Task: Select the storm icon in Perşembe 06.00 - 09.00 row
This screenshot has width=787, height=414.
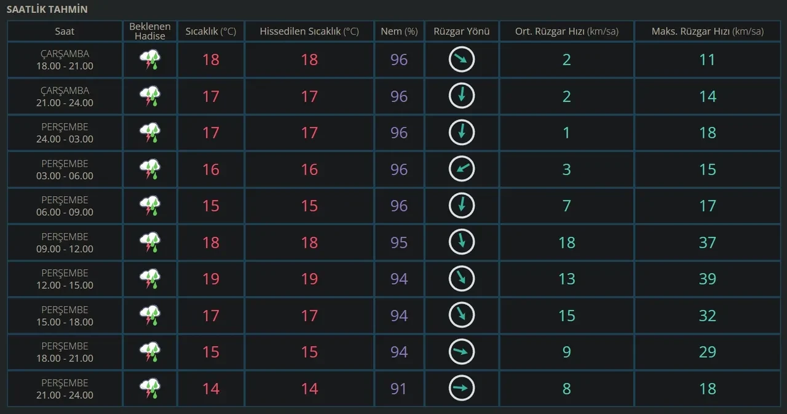Action: click(150, 206)
